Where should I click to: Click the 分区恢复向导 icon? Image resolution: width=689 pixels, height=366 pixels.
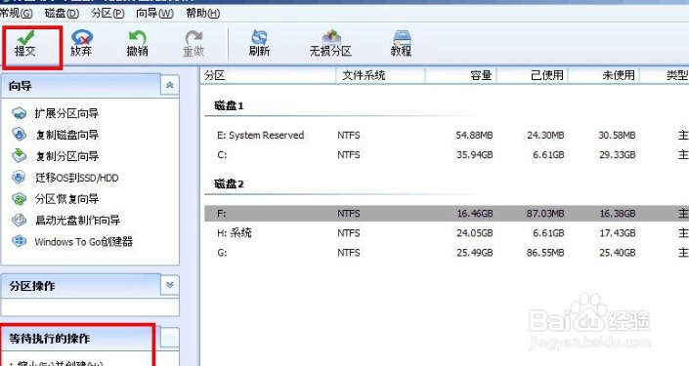(x=19, y=199)
